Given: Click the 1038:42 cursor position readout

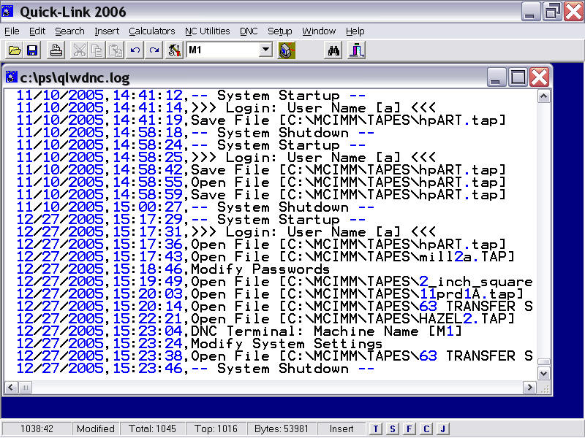Looking at the screenshot, I should [37, 429].
